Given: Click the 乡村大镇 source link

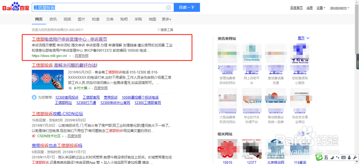Looking at the screenshot, I should pyautogui.click(x=80, y=88).
